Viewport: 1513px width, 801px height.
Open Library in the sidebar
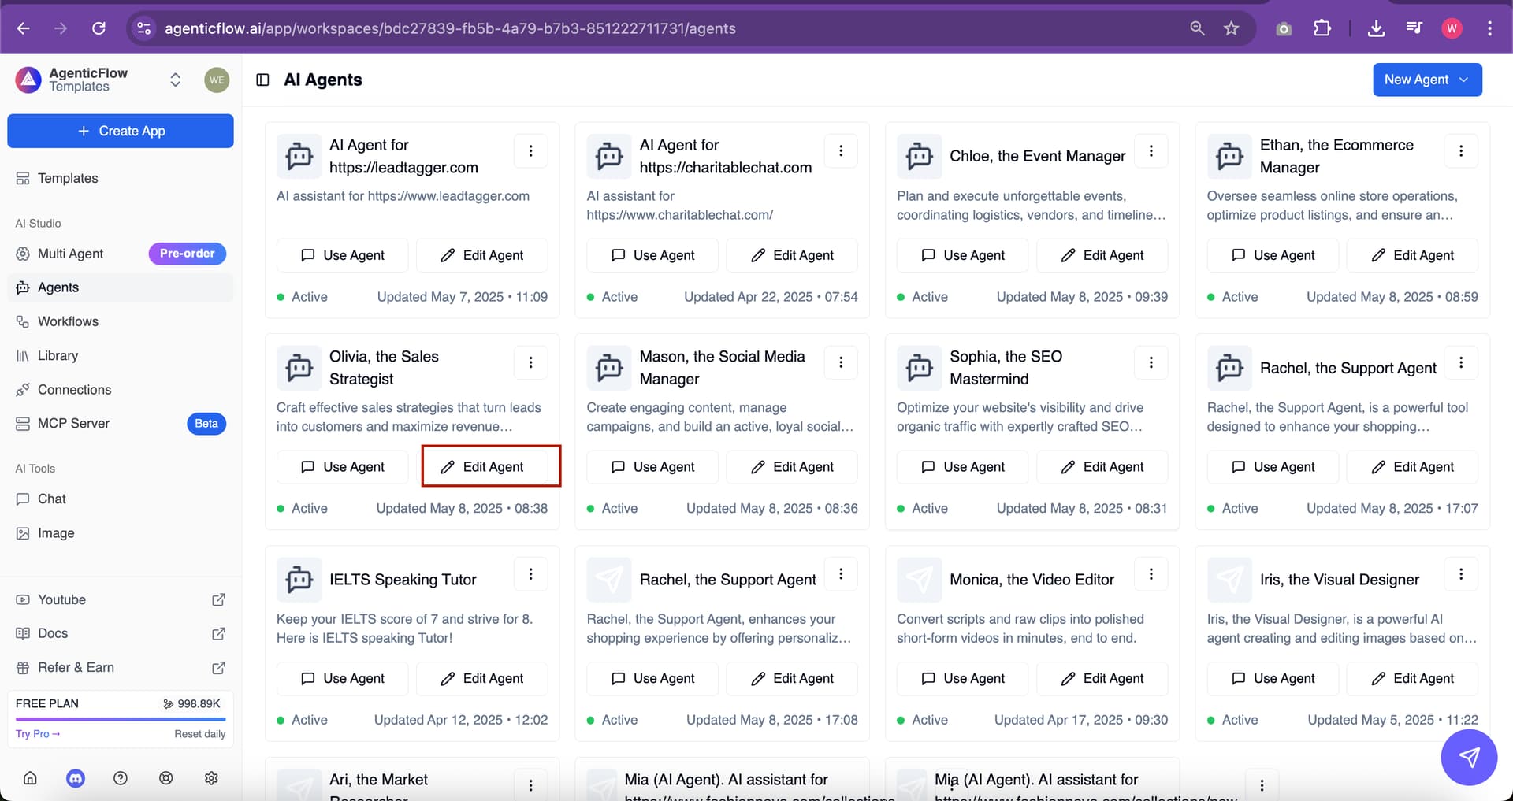[121, 355]
